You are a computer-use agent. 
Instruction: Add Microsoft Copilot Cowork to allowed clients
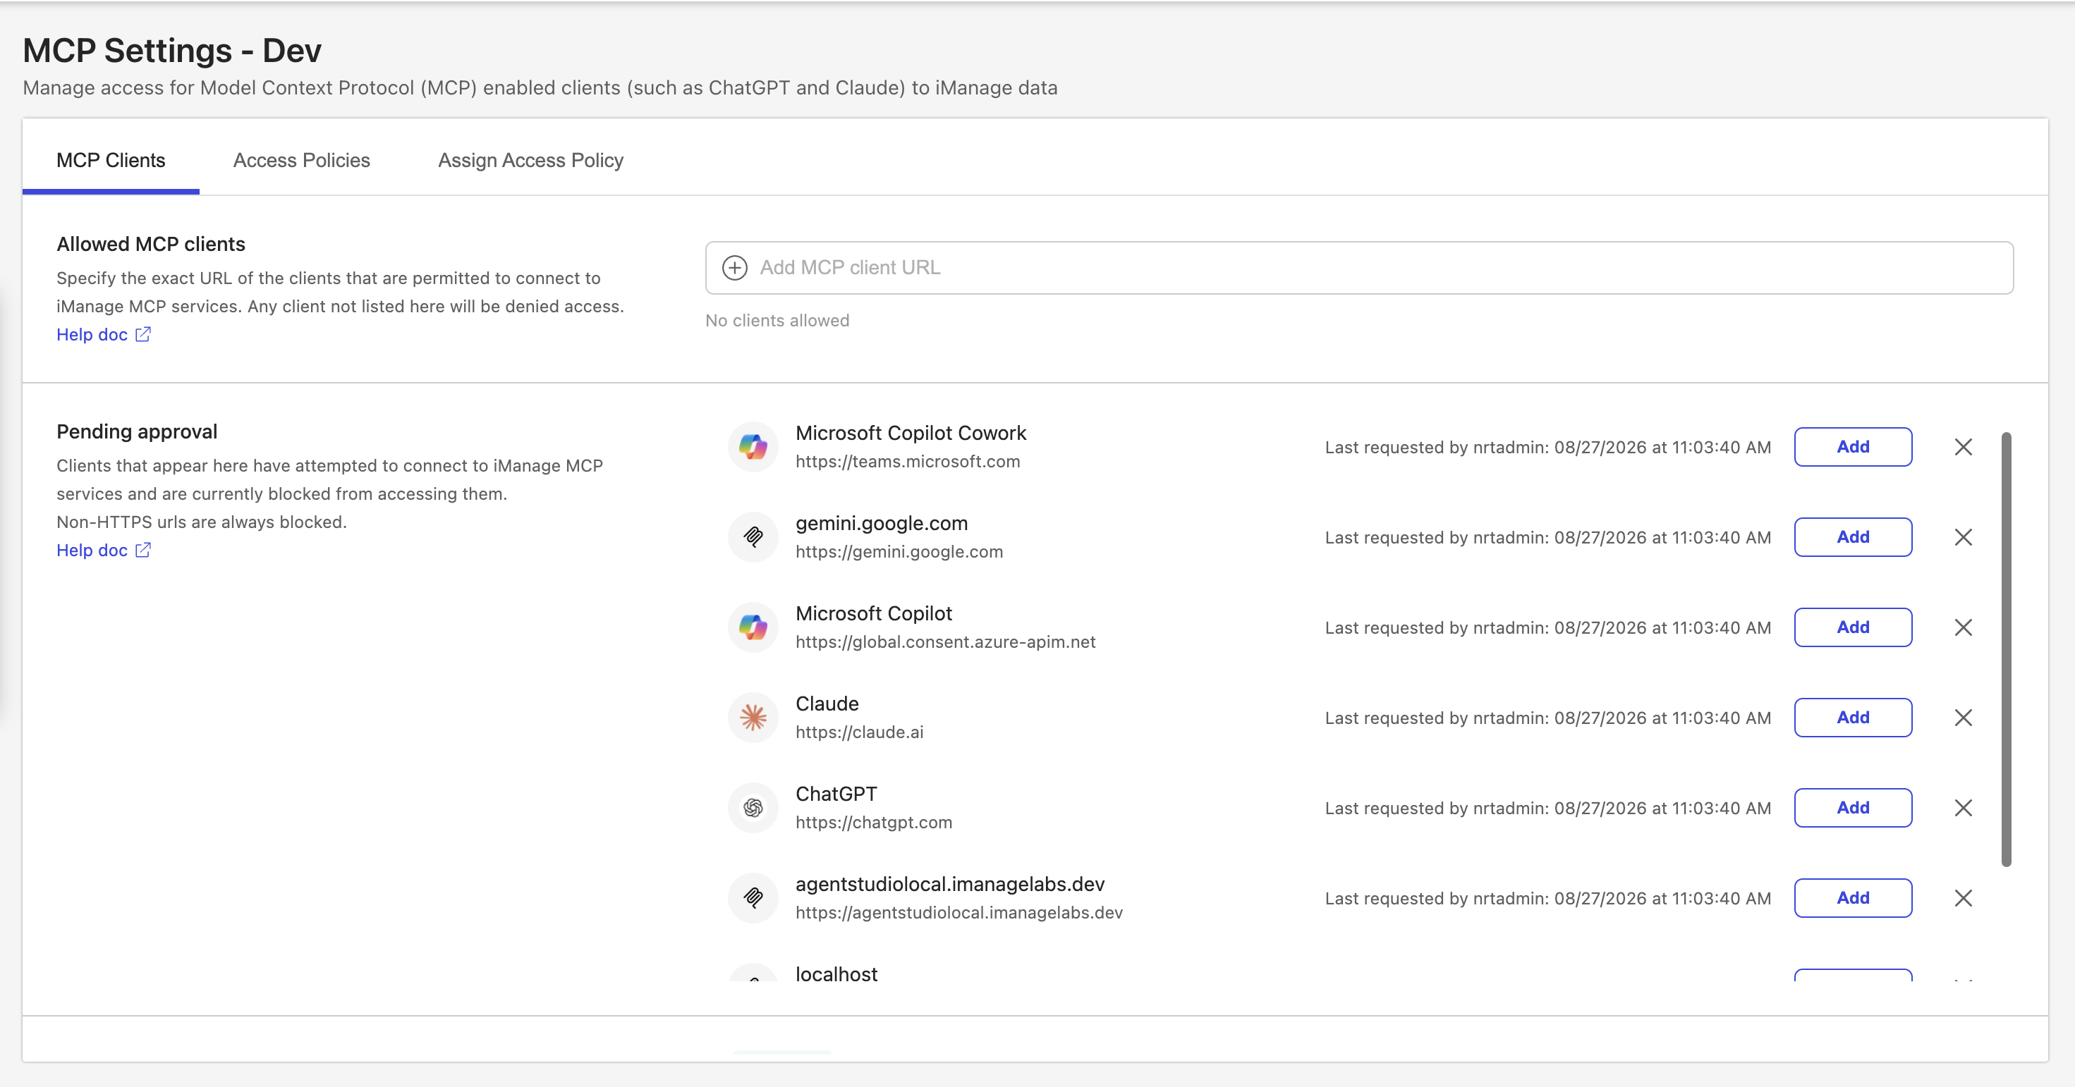[1853, 447]
